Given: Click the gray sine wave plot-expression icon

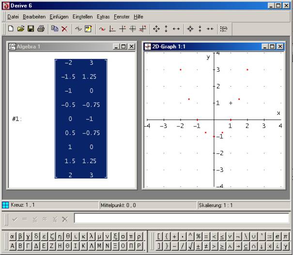Looking at the screenshot, I should tap(78, 29).
